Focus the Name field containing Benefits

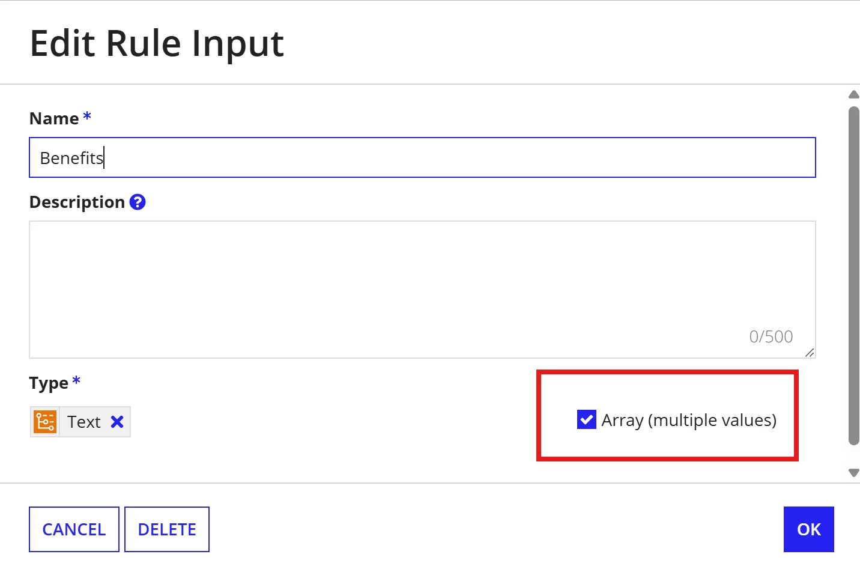tap(422, 157)
